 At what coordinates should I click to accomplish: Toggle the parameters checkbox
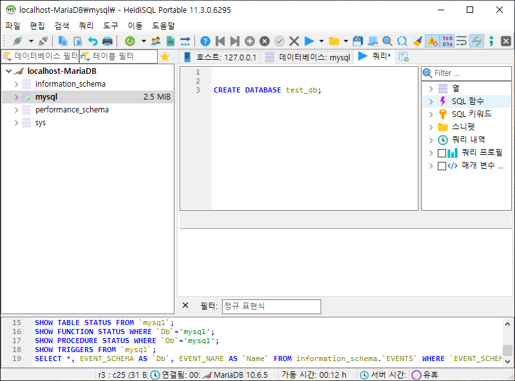point(442,166)
